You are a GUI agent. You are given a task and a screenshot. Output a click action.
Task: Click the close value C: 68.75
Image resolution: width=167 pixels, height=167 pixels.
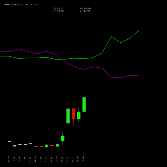tap(58, 9)
